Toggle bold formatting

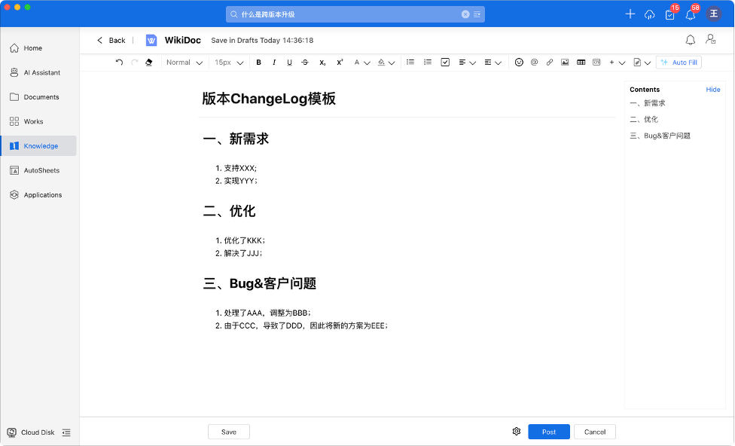258,63
